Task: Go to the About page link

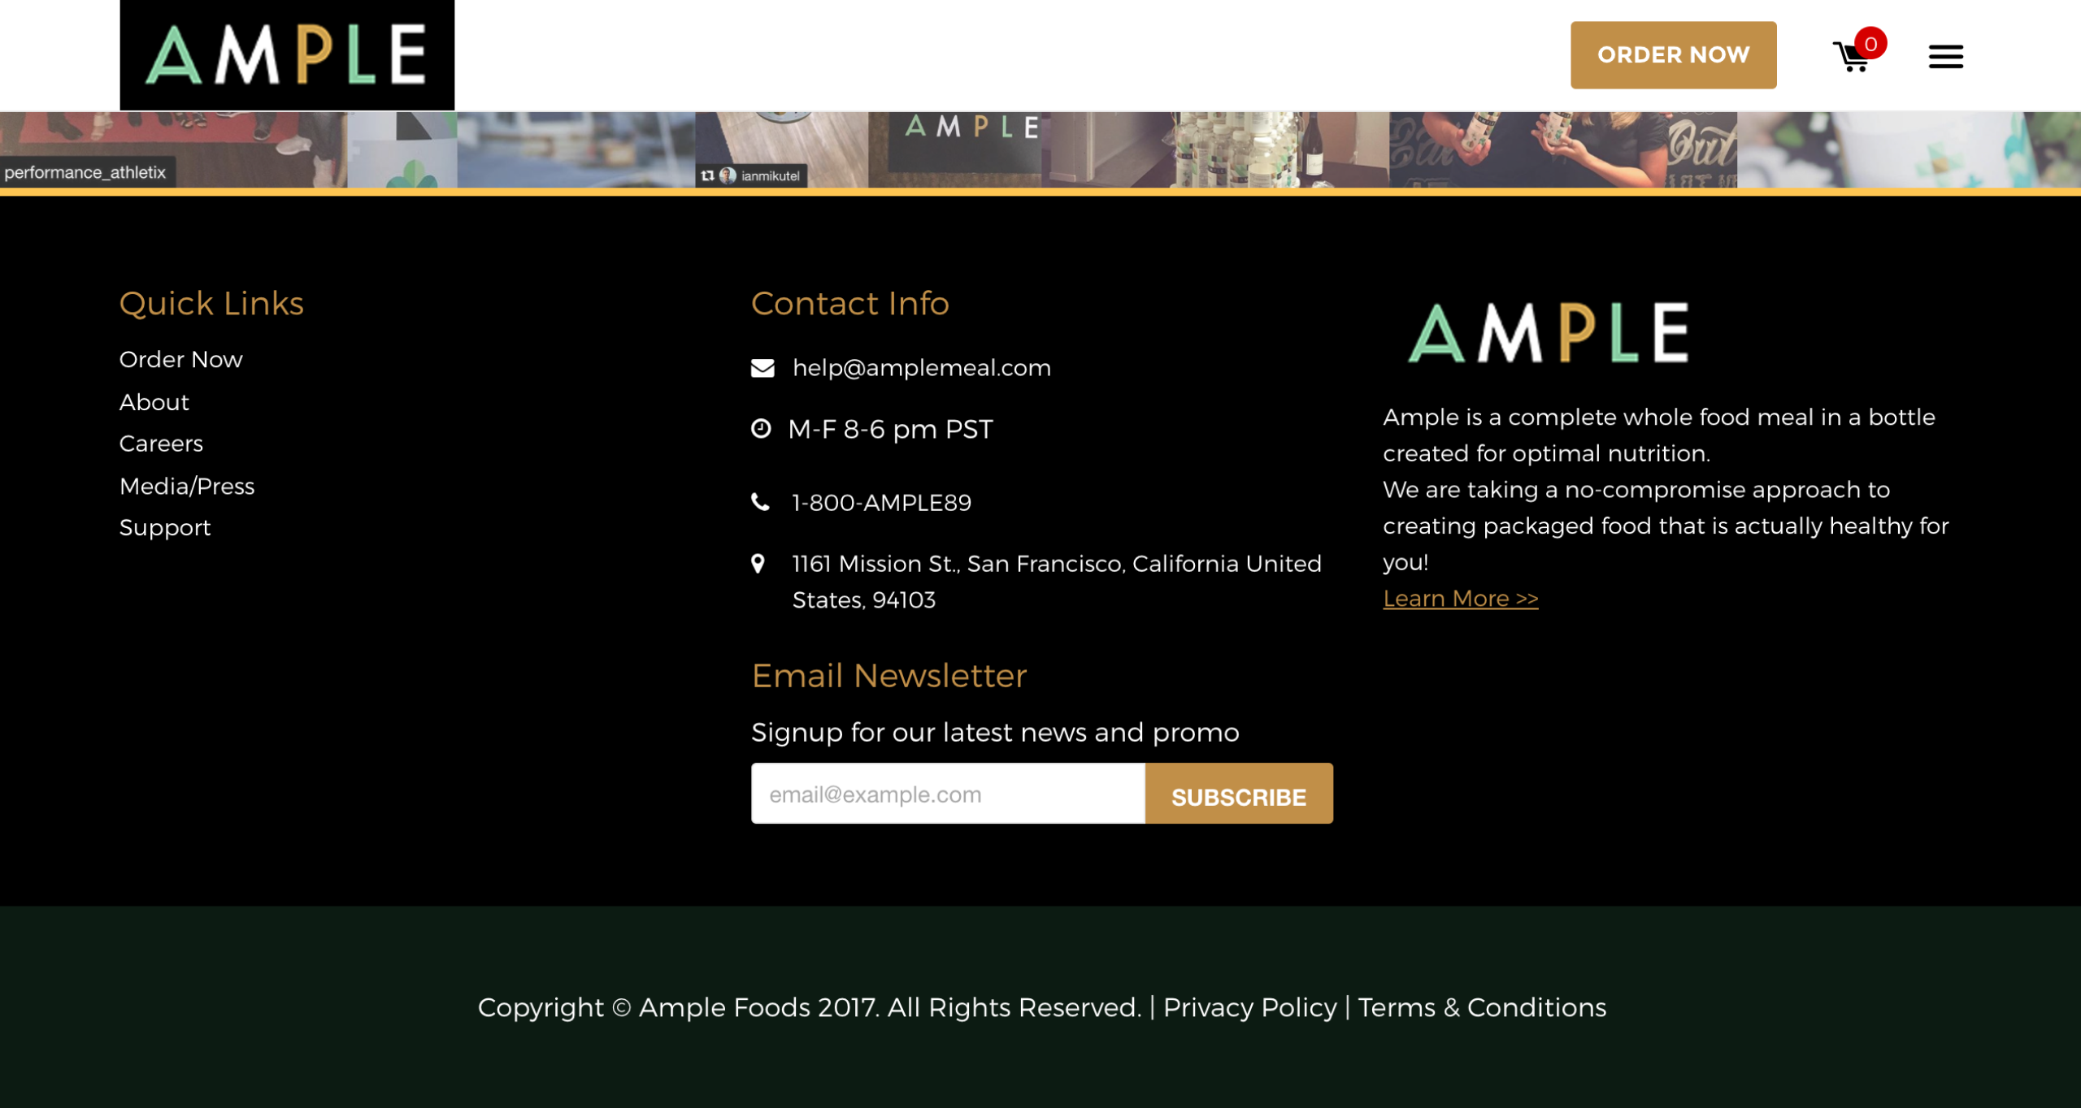Action: point(154,402)
